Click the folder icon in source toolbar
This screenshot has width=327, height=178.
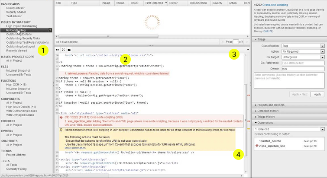tap(69, 50)
